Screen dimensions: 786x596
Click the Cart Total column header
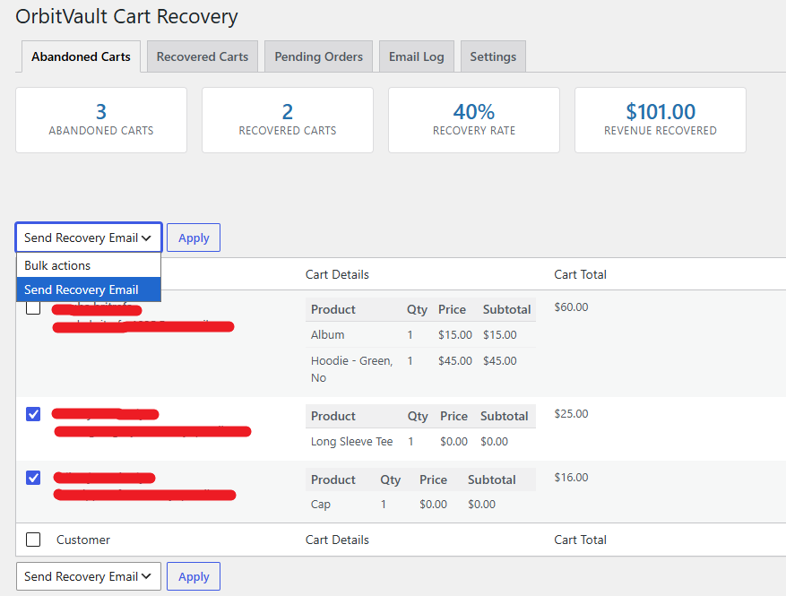pos(580,274)
